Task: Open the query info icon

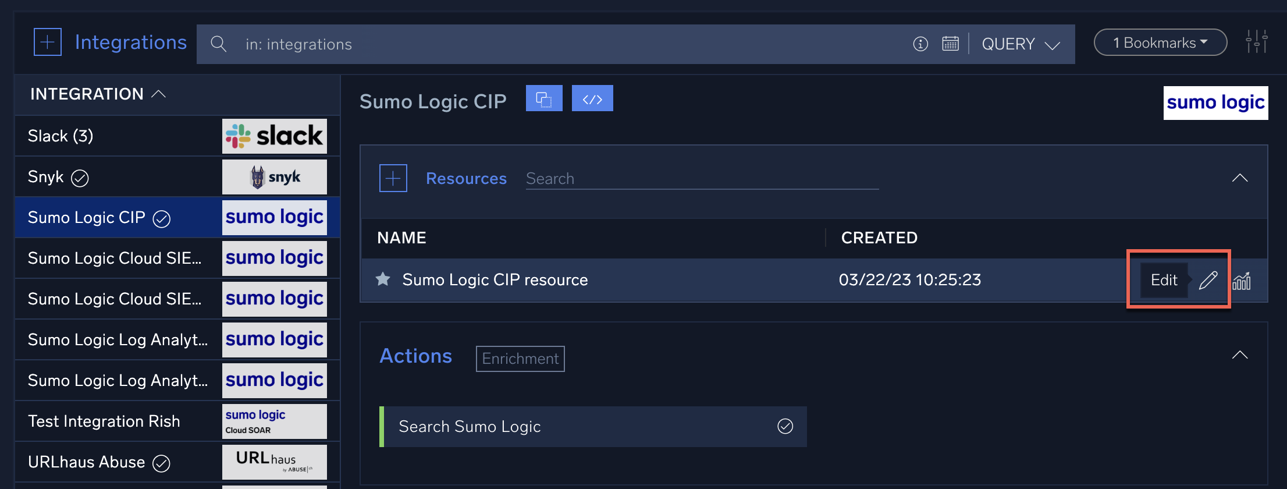Action: point(920,44)
